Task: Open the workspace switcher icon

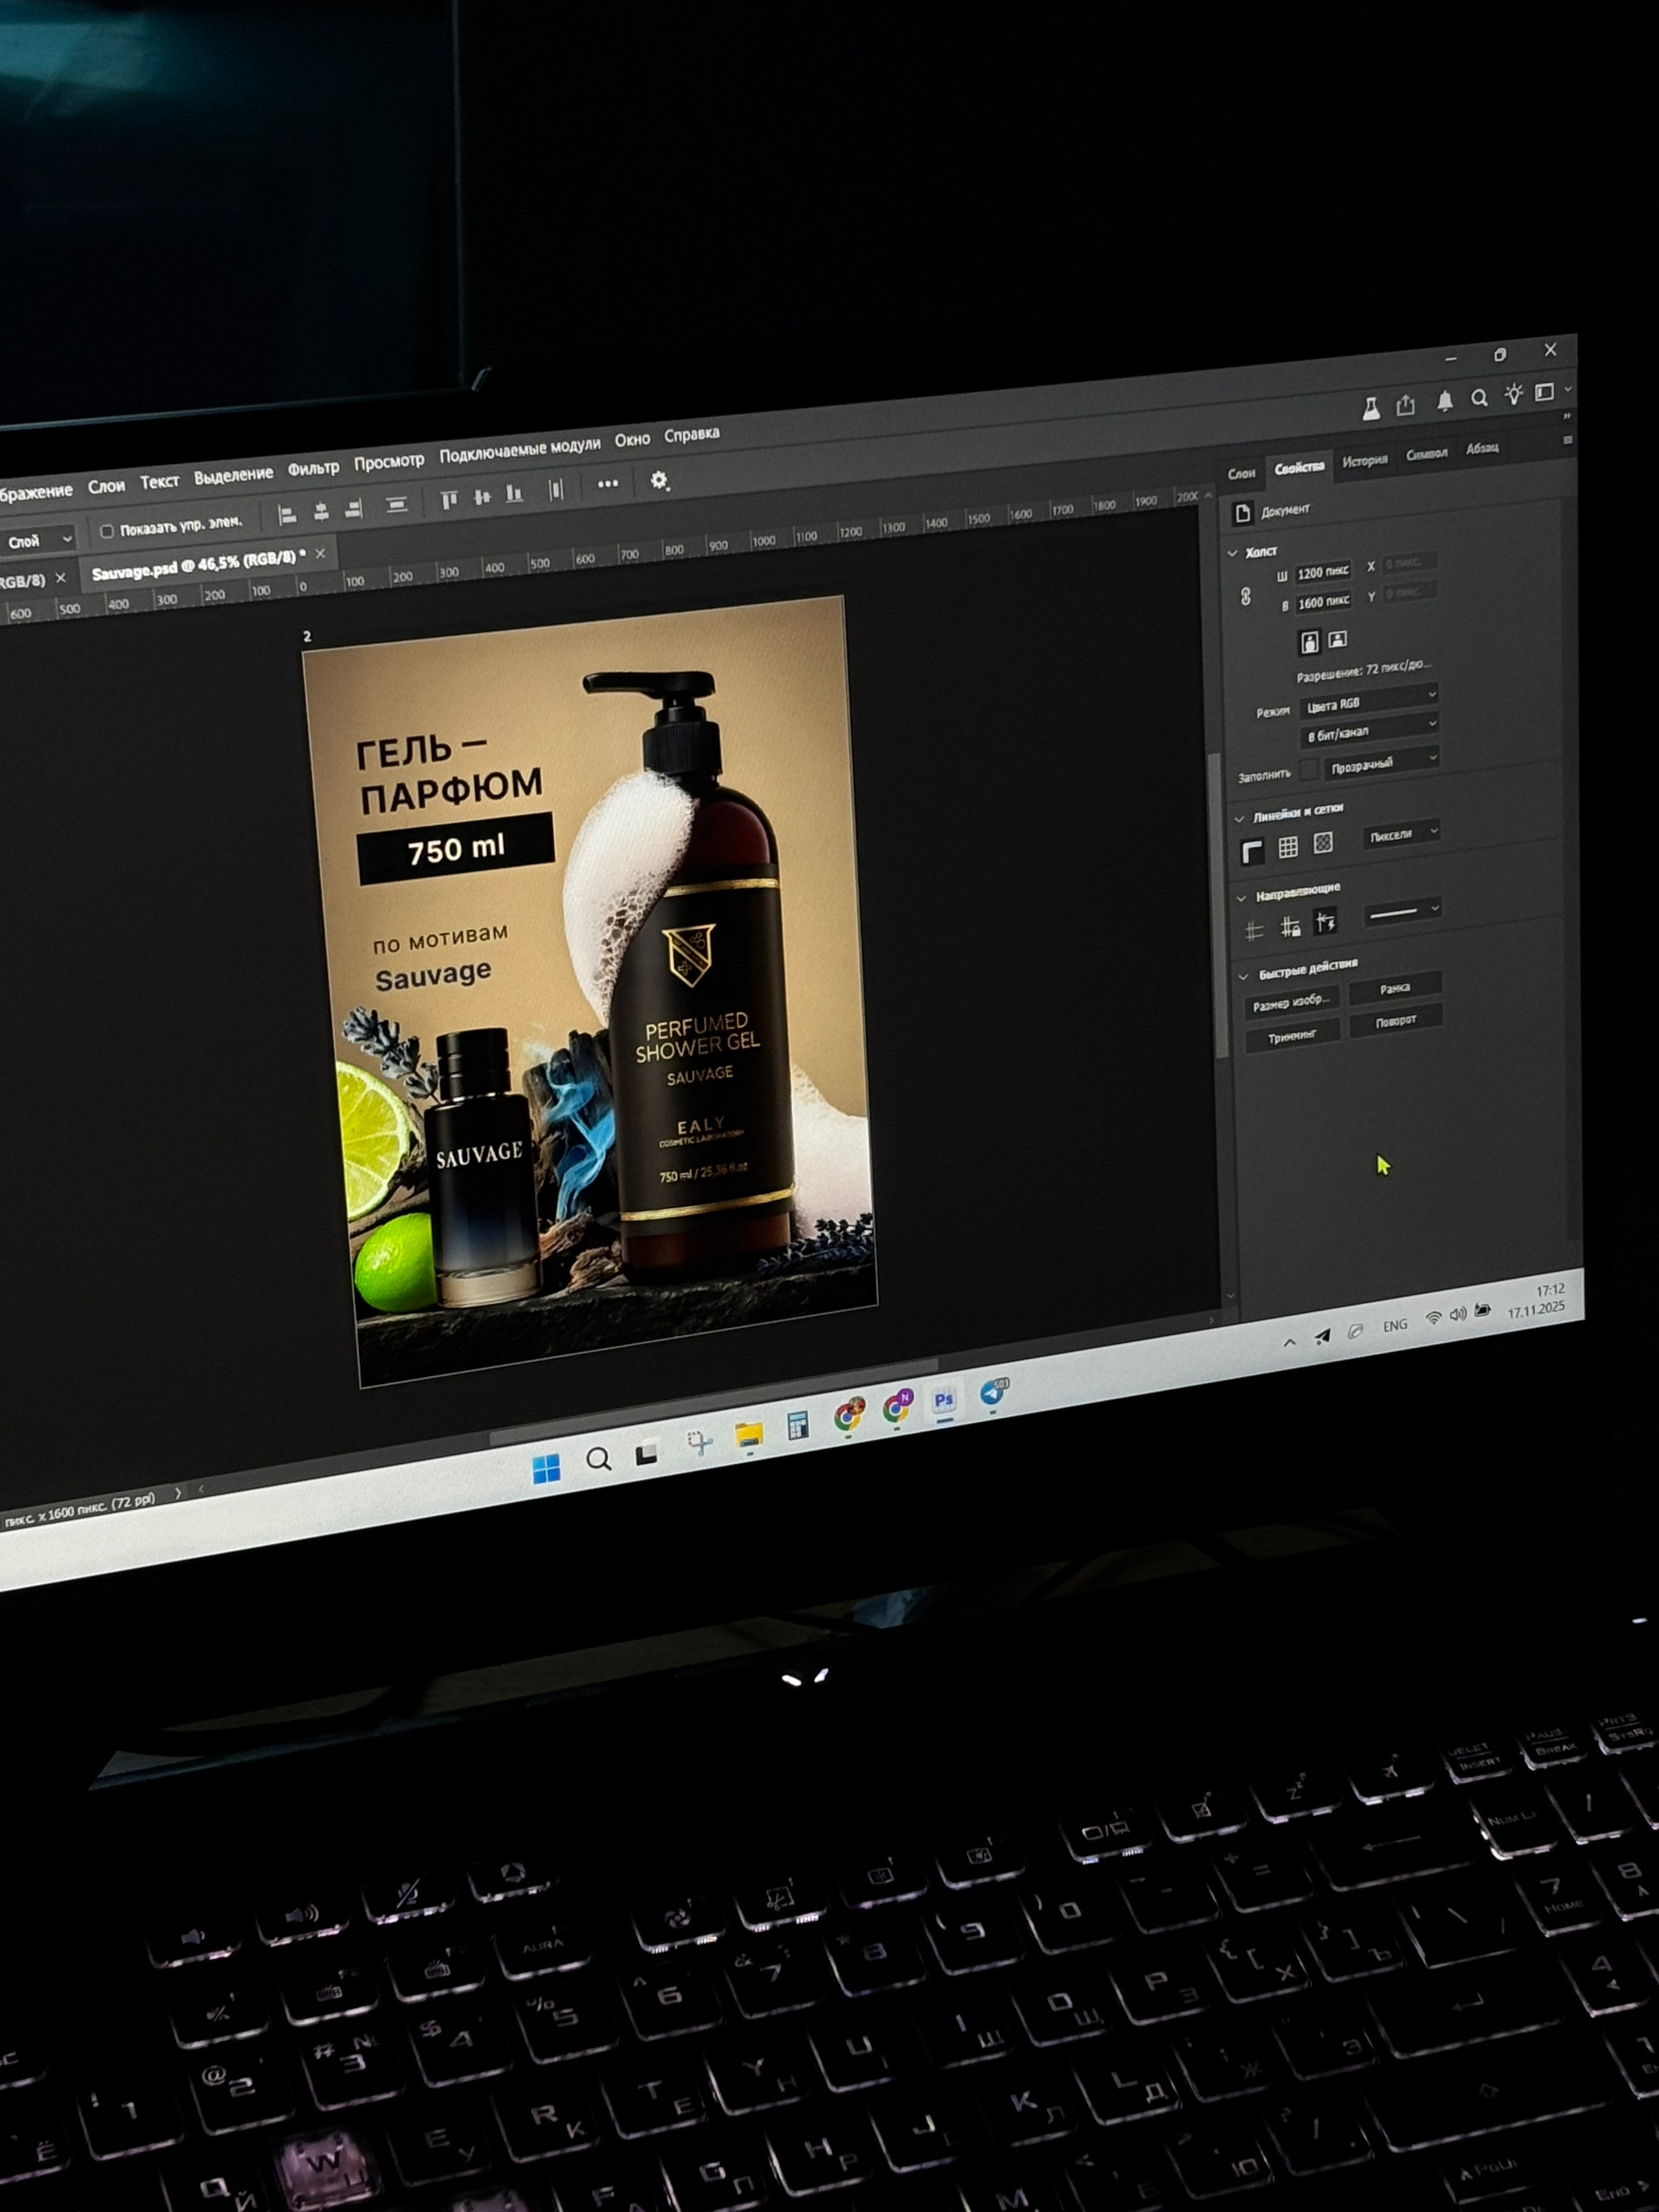Action: pyautogui.click(x=1545, y=391)
